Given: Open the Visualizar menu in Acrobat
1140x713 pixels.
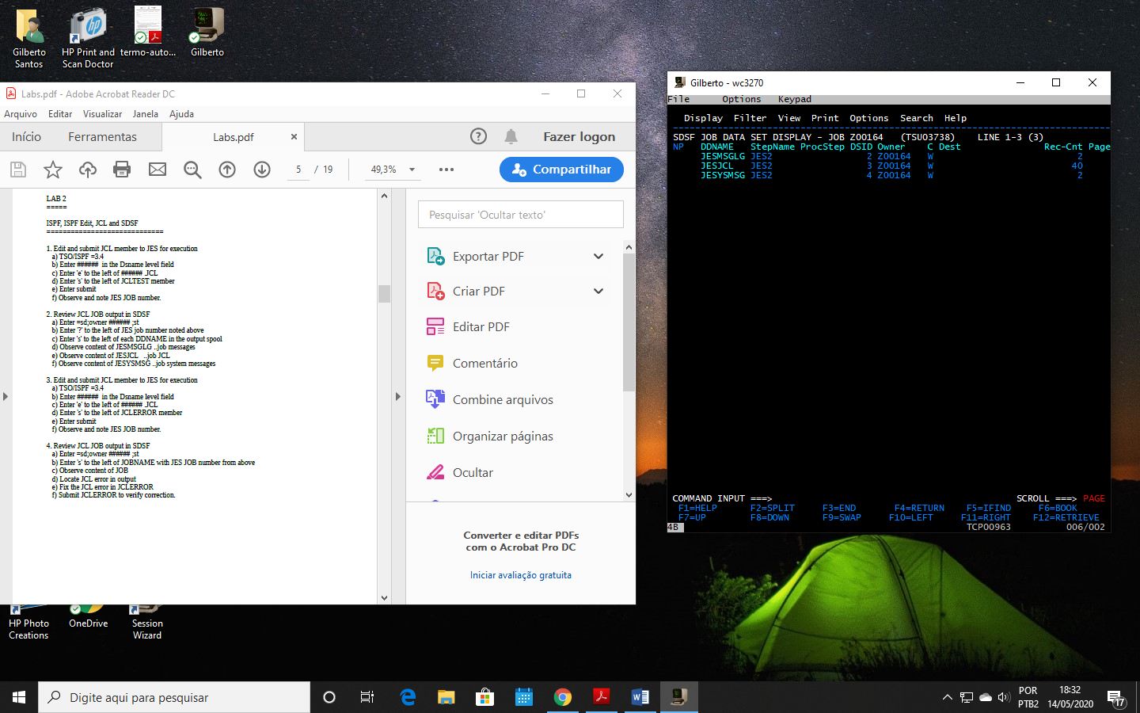Looking at the screenshot, I should [x=103, y=114].
